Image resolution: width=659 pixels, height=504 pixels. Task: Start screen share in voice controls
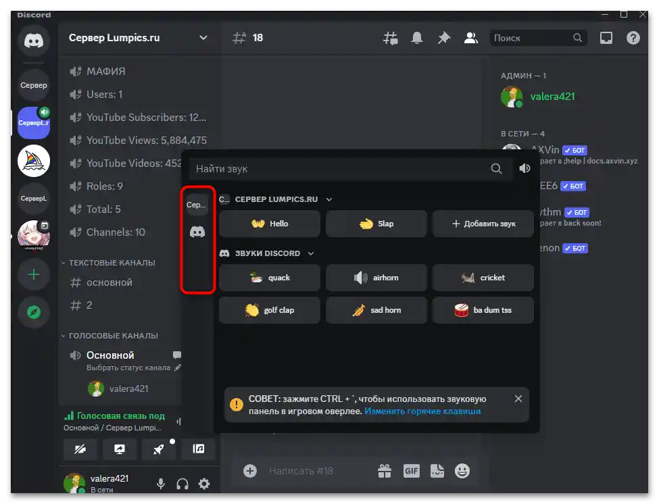[x=120, y=449]
